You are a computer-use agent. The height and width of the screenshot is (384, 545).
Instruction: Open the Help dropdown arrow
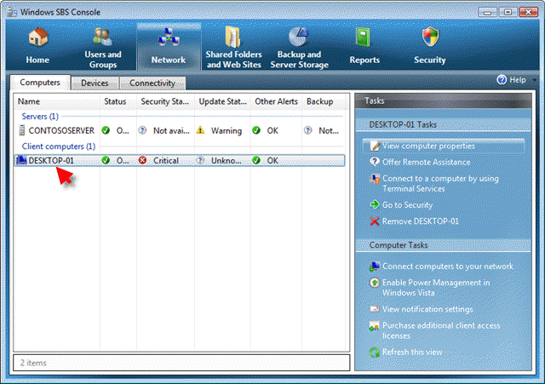pos(534,80)
